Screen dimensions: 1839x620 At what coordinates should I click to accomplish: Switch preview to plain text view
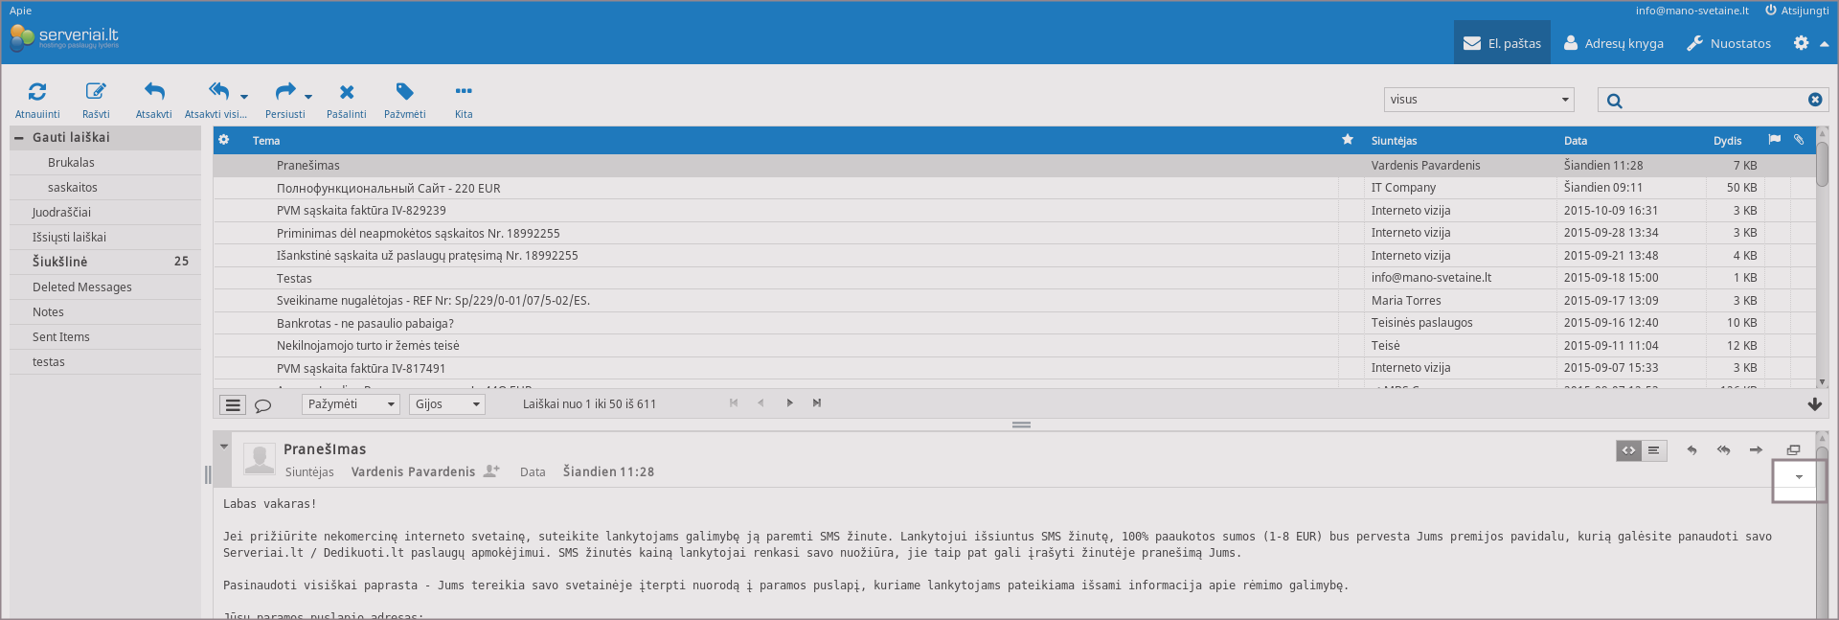(1654, 450)
